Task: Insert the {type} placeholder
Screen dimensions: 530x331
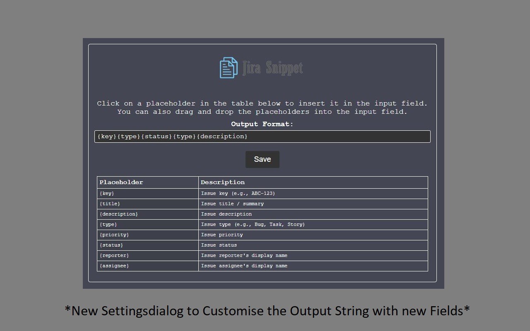Action: coord(148,225)
